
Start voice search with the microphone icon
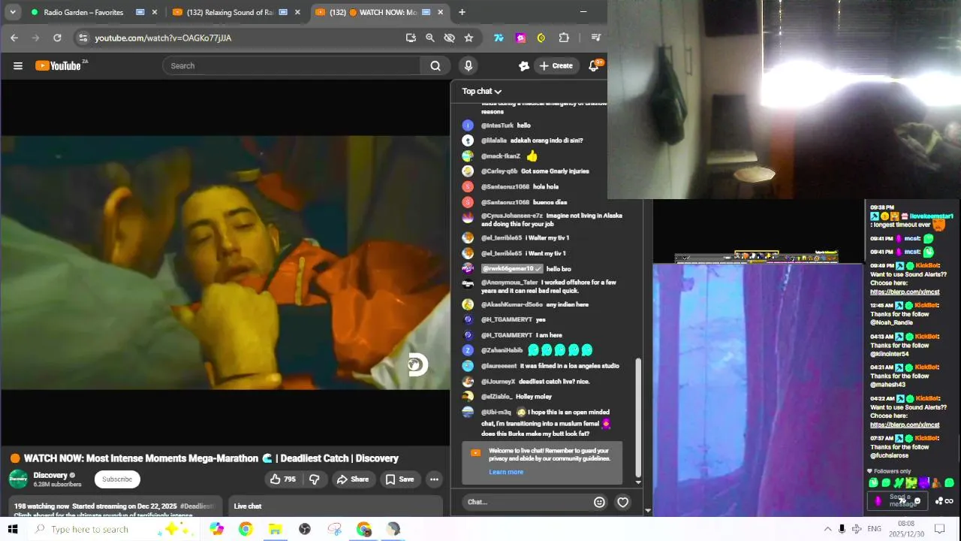tap(468, 66)
